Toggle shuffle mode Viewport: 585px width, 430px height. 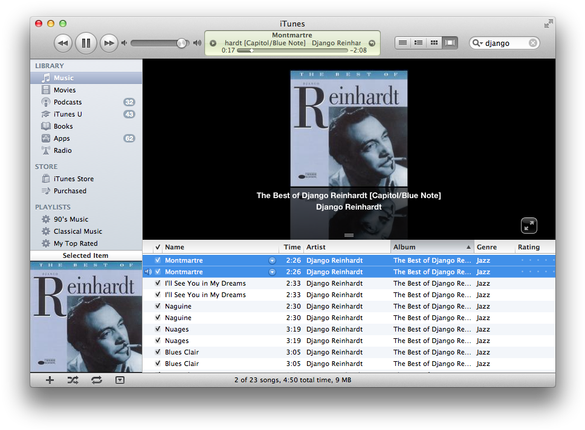tap(73, 380)
